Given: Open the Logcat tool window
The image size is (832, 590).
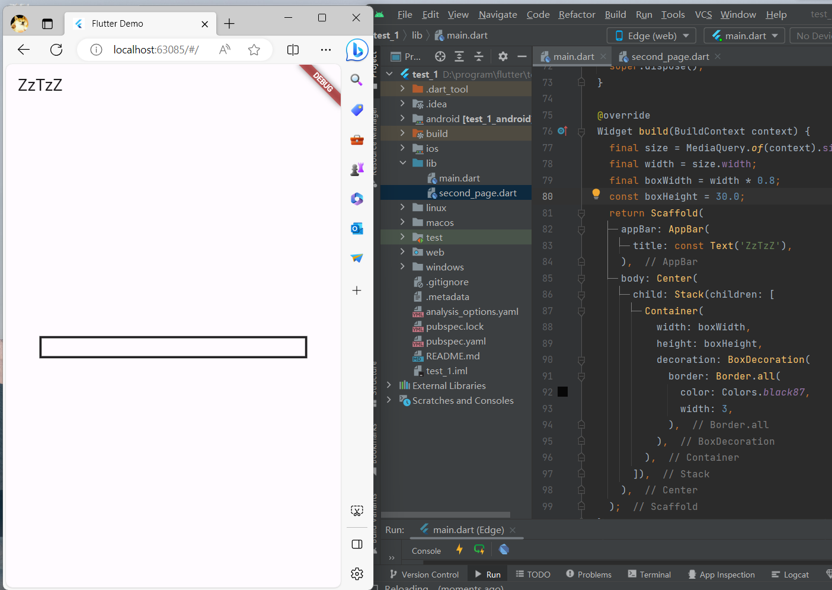Looking at the screenshot, I should click(x=790, y=574).
